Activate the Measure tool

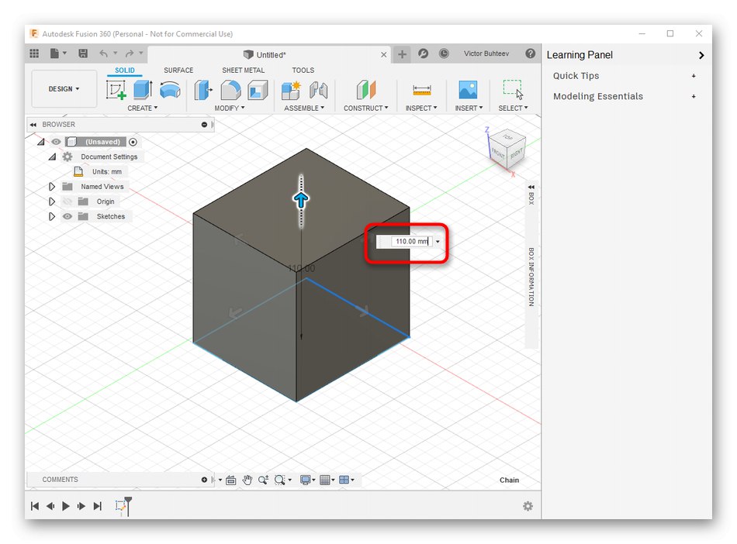click(x=421, y=90)
